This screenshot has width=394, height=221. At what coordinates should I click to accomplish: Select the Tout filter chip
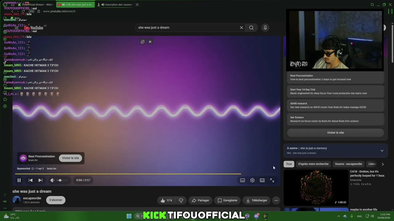tap(289, 164)
